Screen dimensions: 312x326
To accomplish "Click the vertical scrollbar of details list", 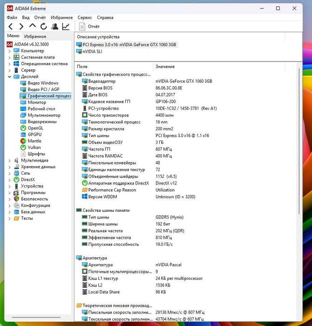I will click(x=299, y=142).
